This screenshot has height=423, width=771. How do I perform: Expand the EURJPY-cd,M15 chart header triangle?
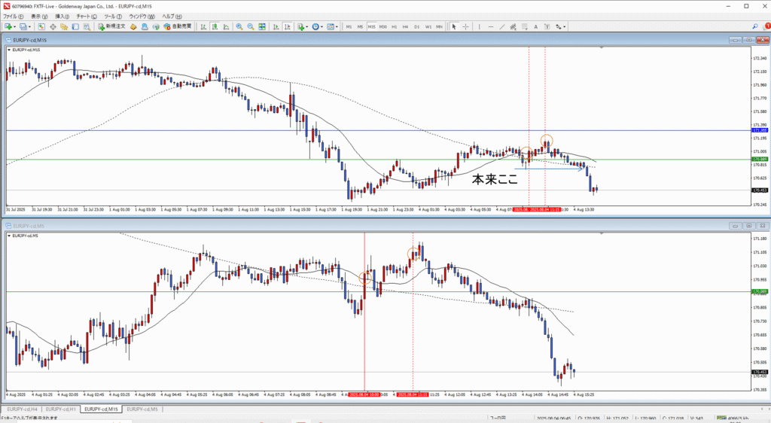point(9,50)
